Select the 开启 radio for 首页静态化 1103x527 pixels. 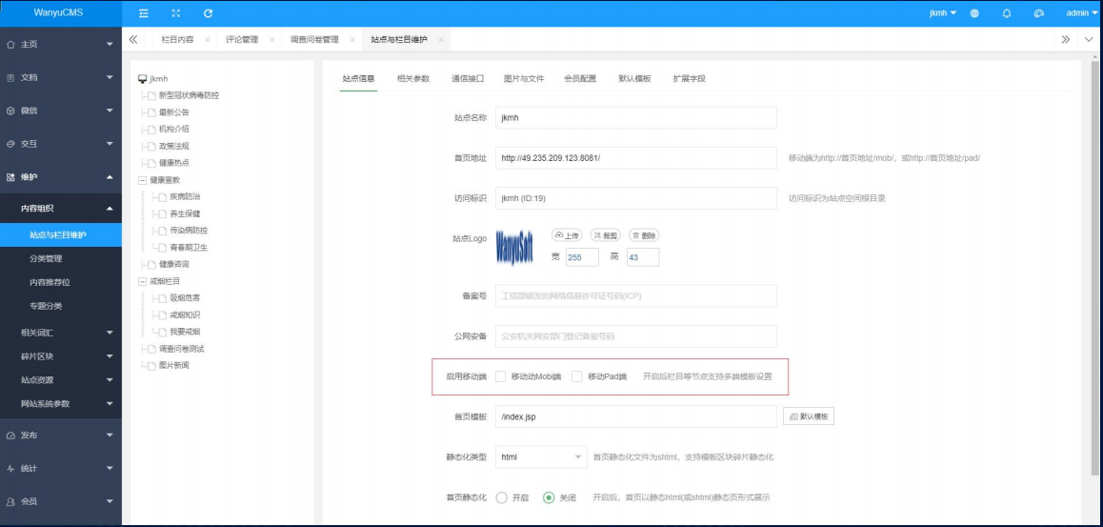(x=501, y=497)
